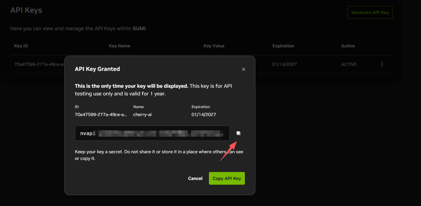Click the Expiration column header in the table

point(283,46)
